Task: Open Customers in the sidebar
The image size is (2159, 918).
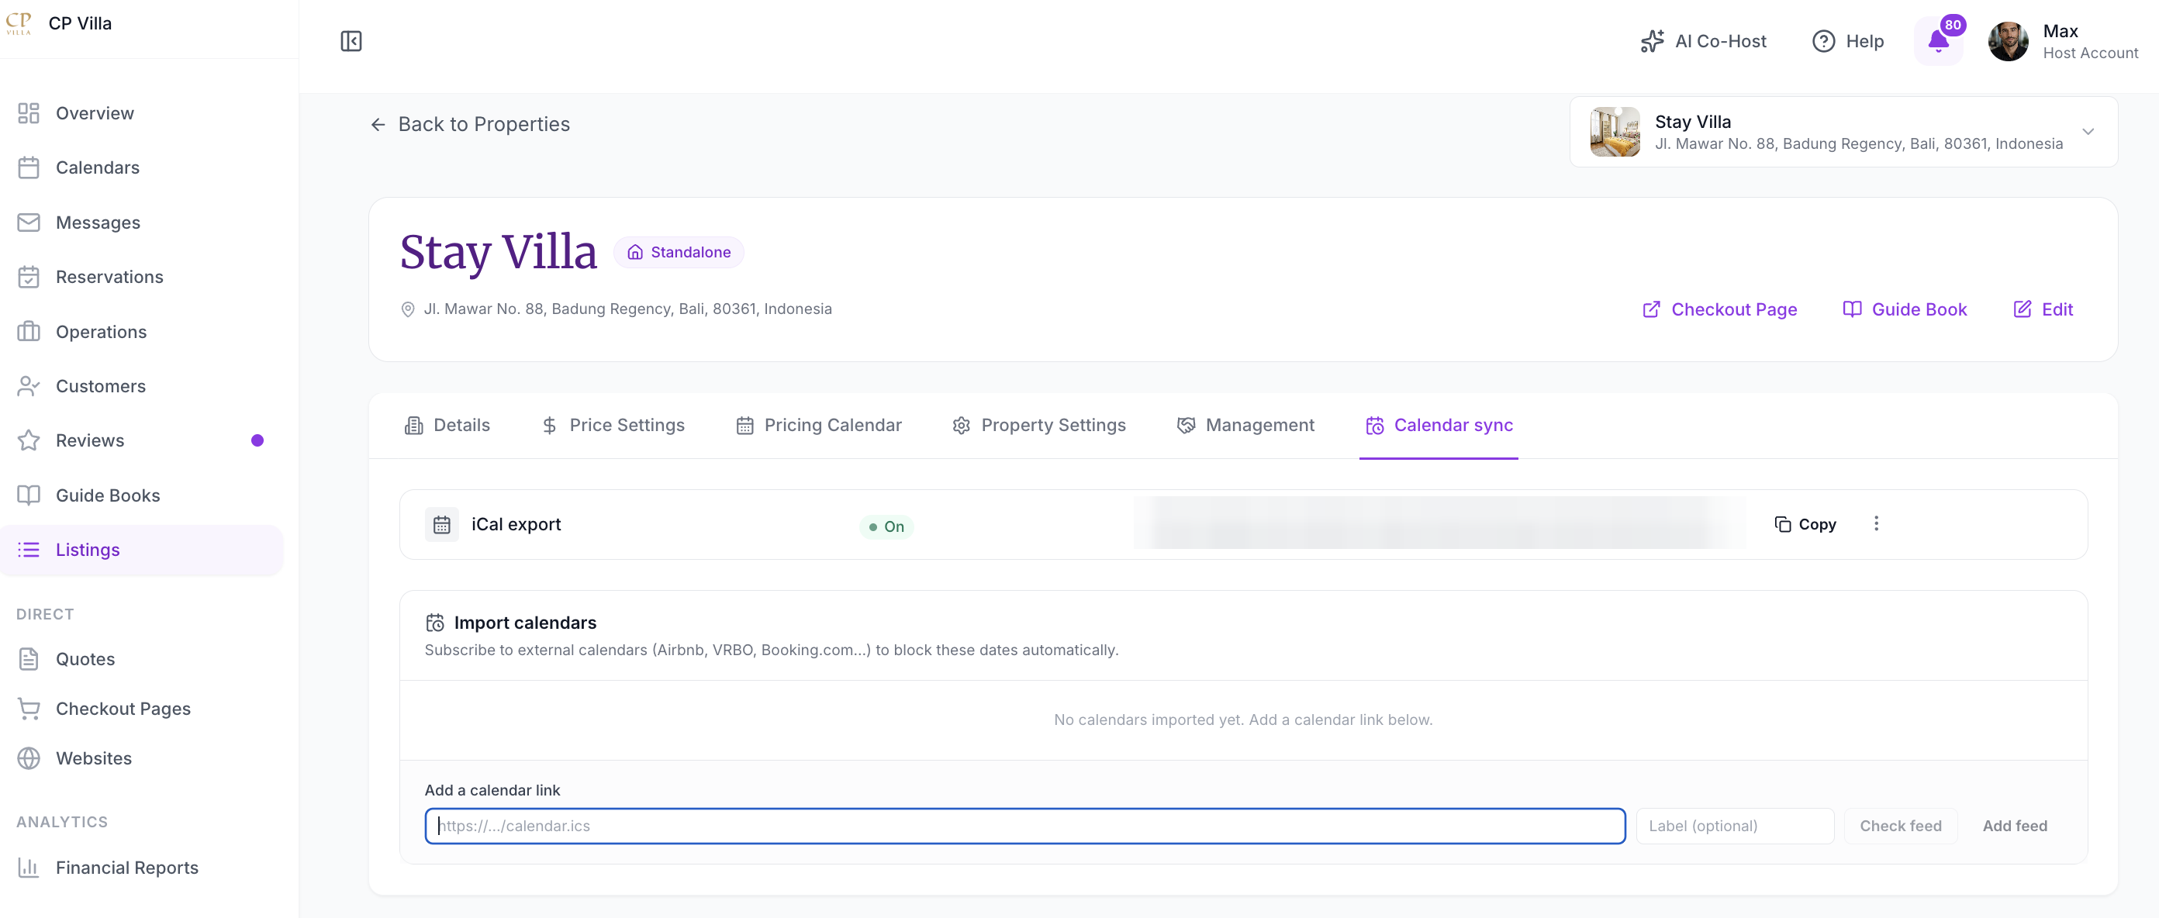Action: tap(143, 386)
